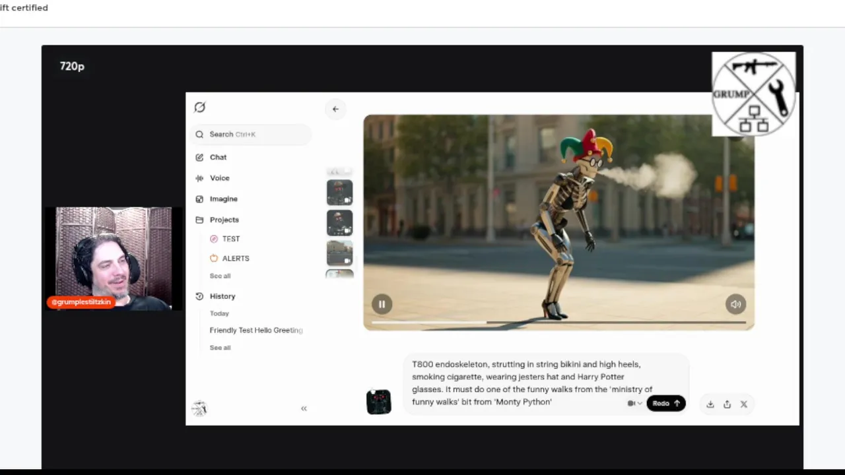Toggle the video sound speaker button

[735, 304]
